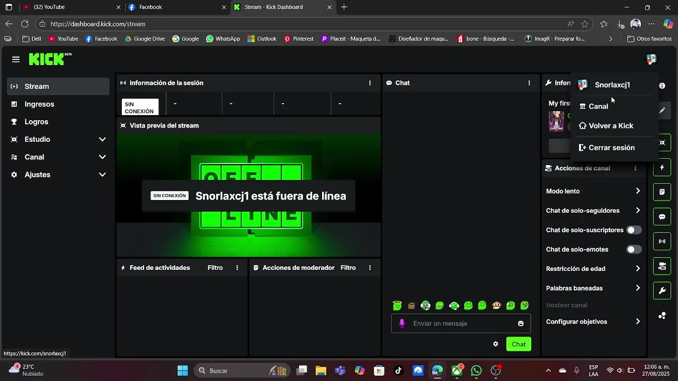Screen dimensions: 678x381
Task: Select Stream in the sidebar
Action: [x=58, y=86]
